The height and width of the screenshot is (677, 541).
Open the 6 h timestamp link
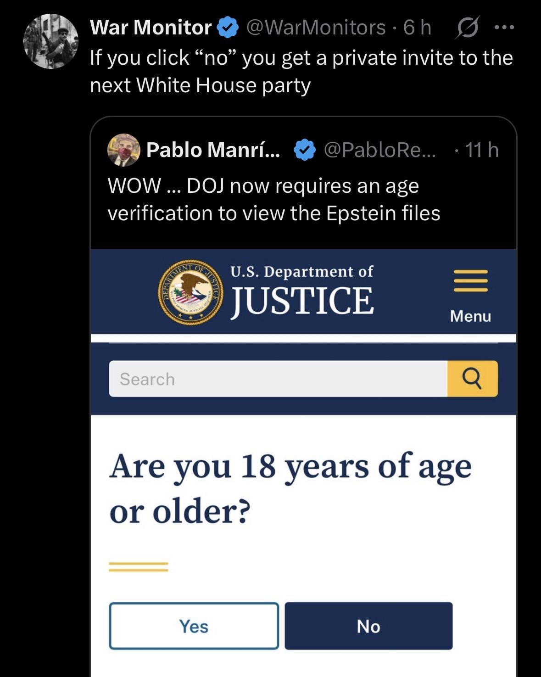pos(418,28)
